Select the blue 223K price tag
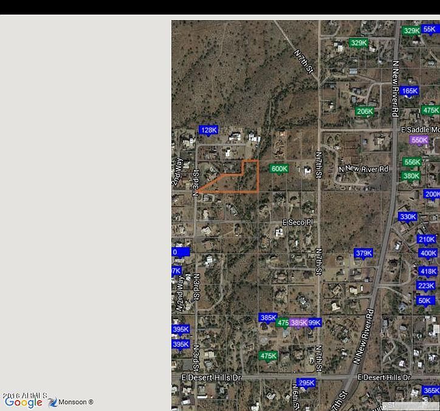Image resolution: width=440 pixels, height=411 pixels. tap(425, 286)
